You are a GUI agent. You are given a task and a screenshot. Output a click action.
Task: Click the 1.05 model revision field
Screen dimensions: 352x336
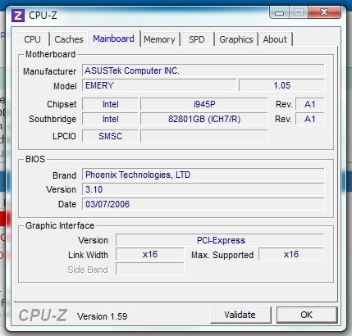coord(281,85)
